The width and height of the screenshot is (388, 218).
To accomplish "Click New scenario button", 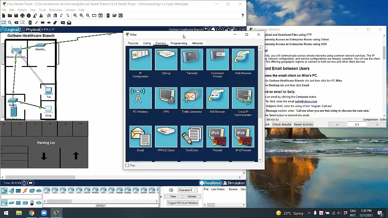I will pyautogui.click(x=173, y=197).
